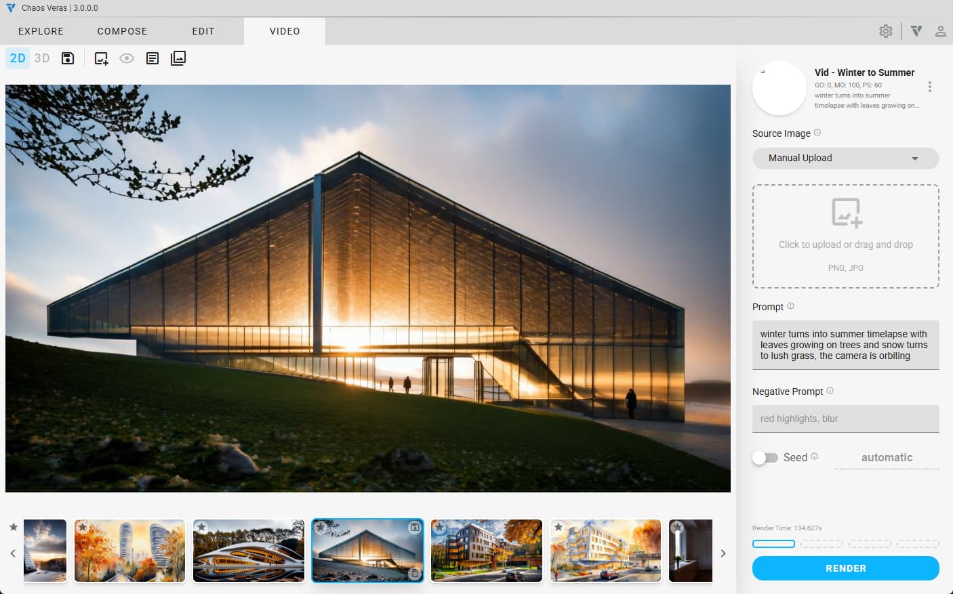The image size is (953, 594).
Task: Click the add image icon in toolbar
Action: 101,59
